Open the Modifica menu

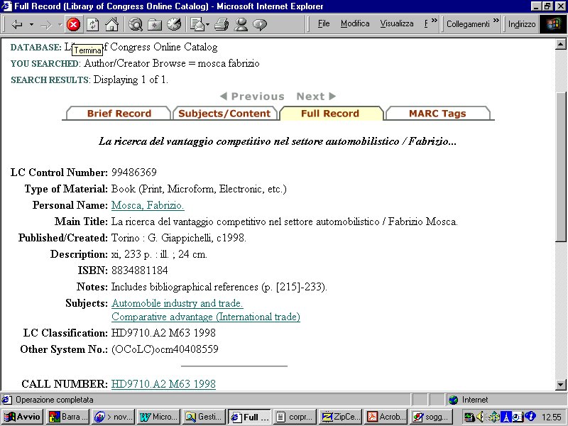354,23
